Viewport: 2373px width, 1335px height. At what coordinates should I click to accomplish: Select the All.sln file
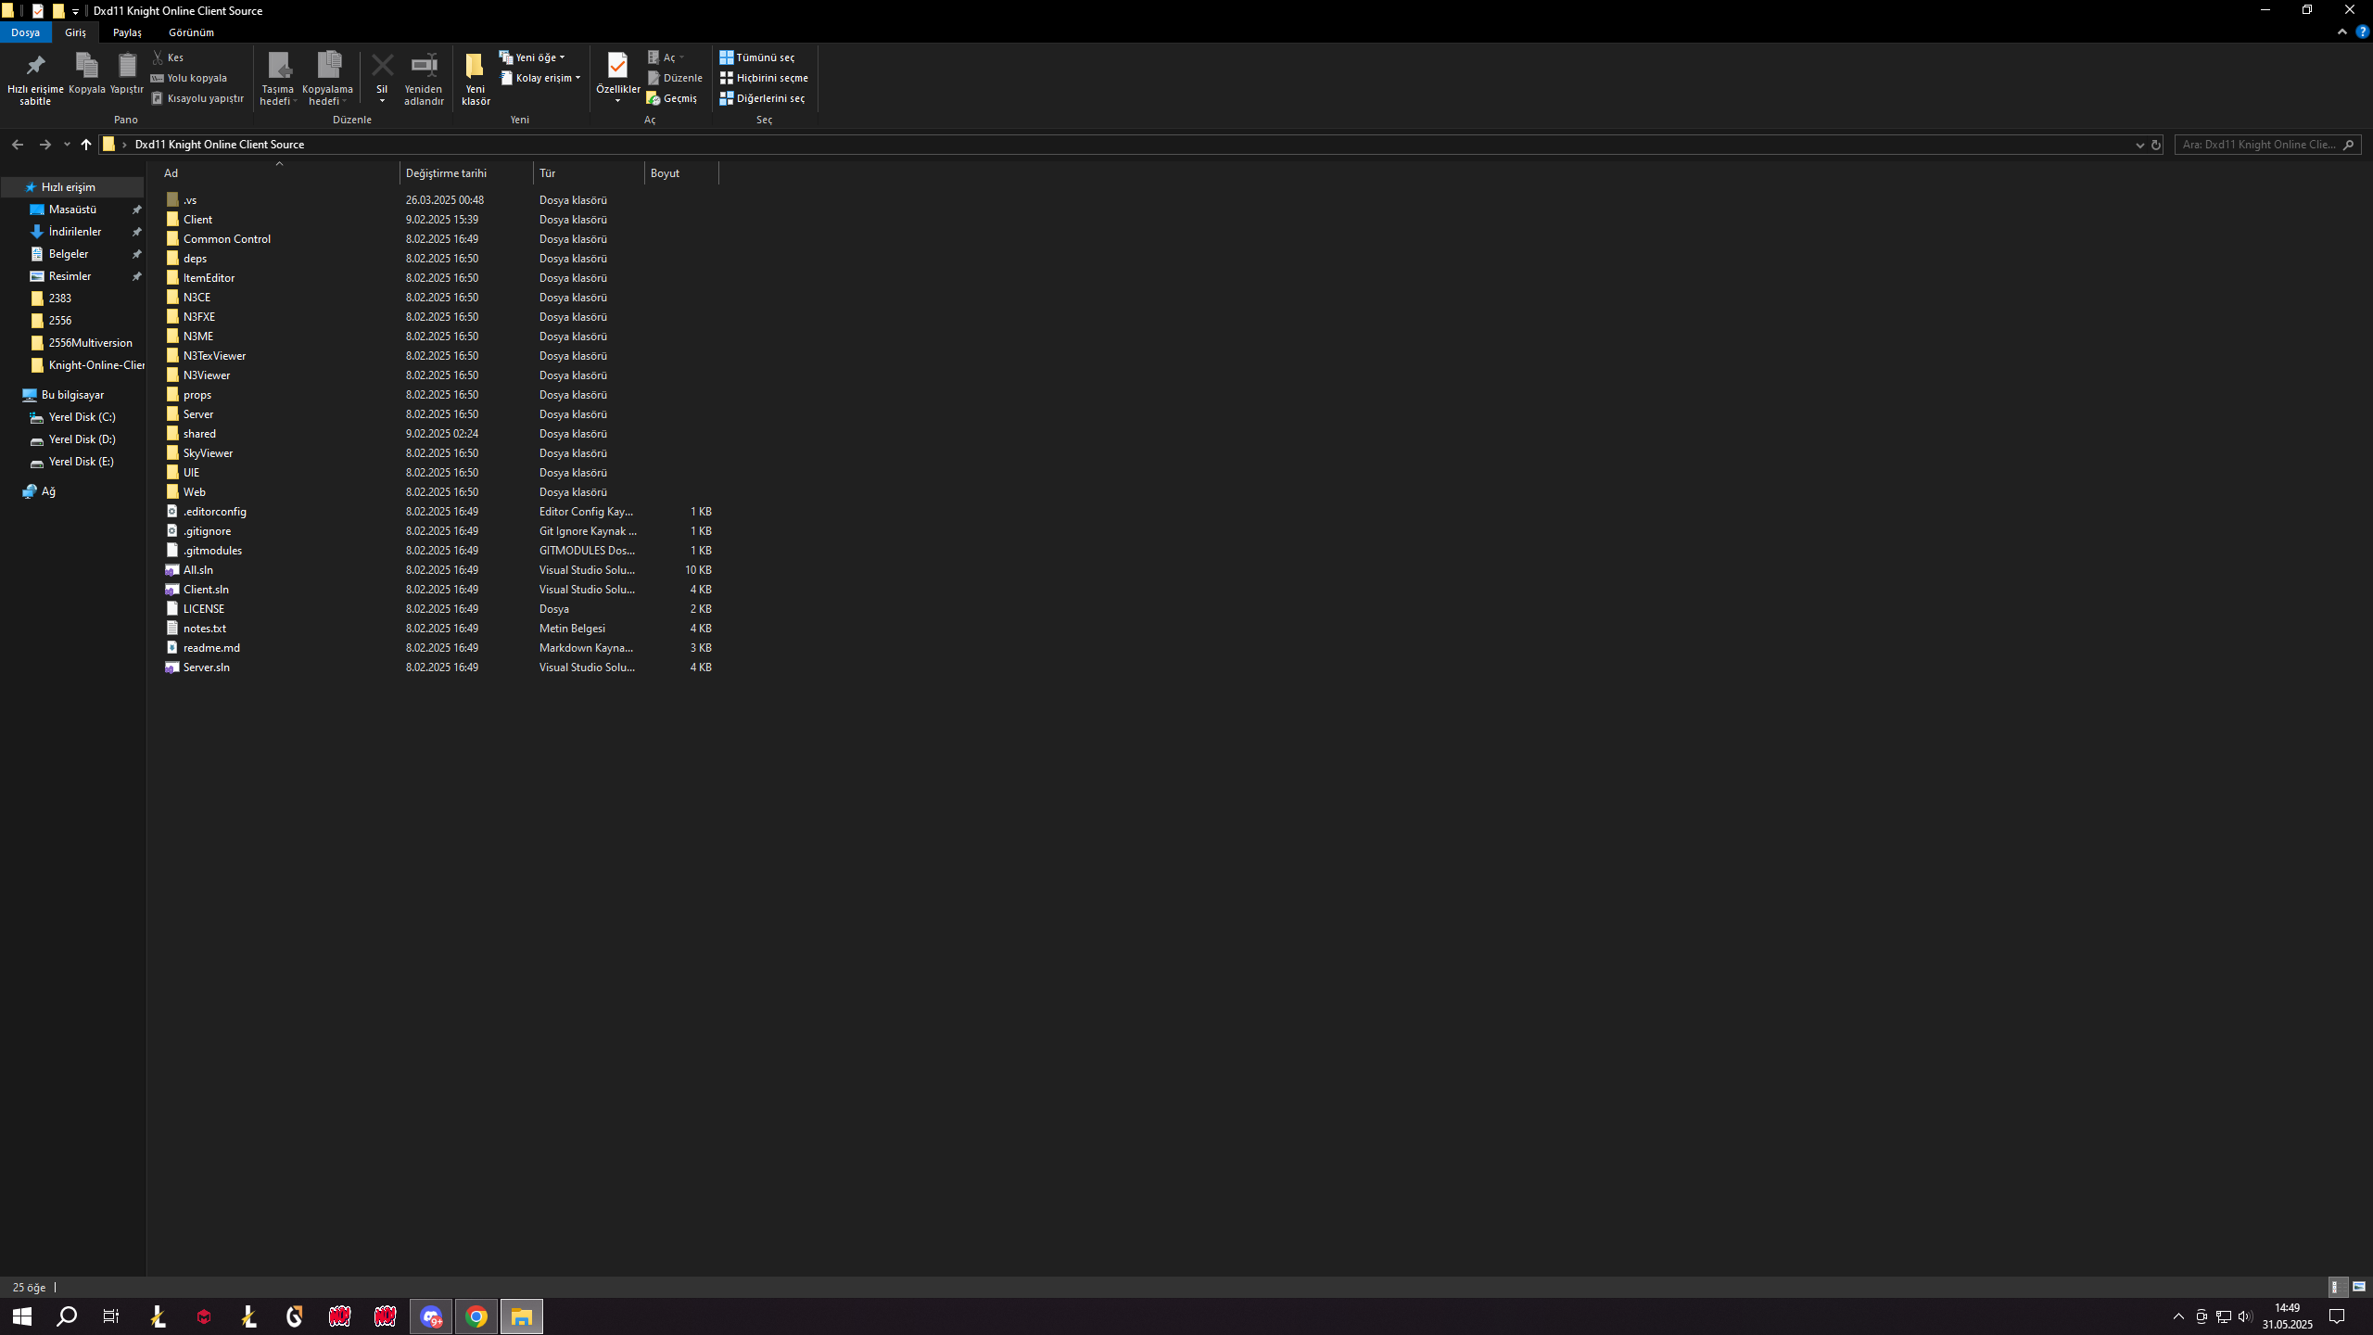point(197,570)
